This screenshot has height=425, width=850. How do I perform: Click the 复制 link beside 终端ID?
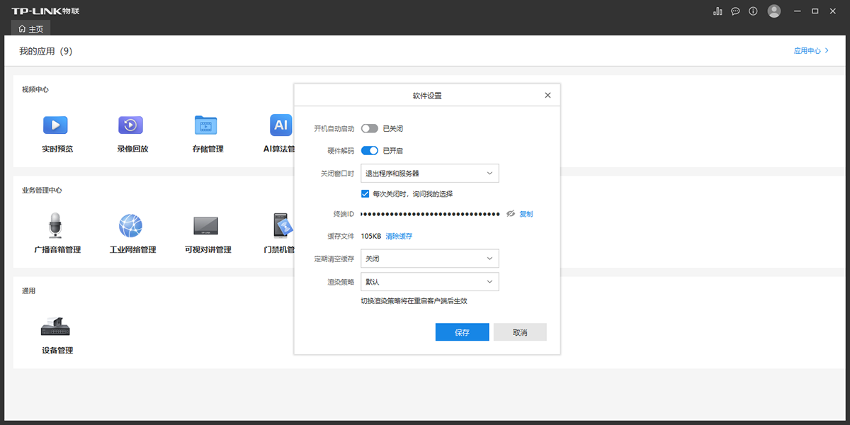tap(526, 214)
